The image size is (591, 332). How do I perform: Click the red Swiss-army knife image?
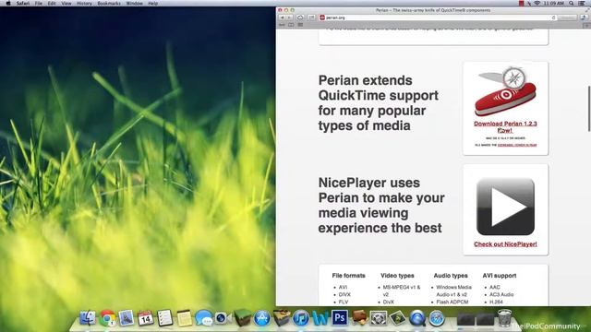(x=505, y=91)
